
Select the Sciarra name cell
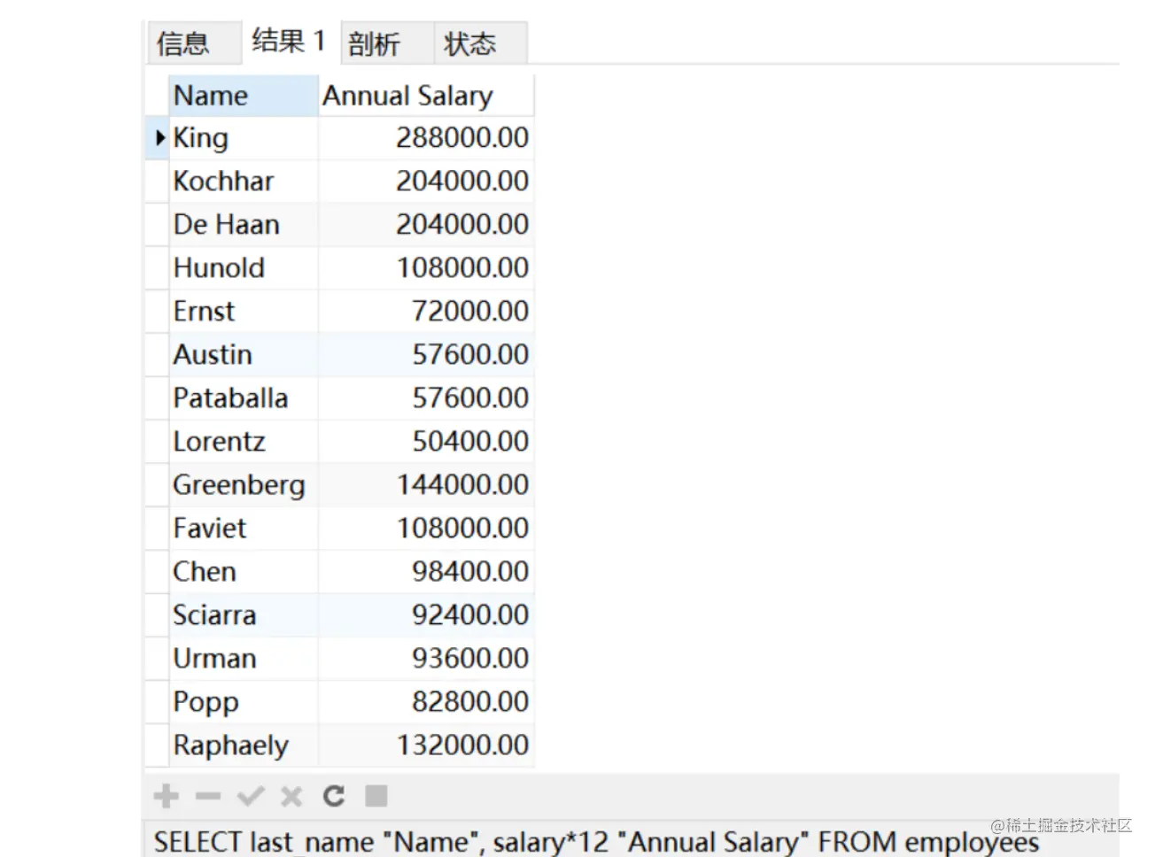pyautogui.click(x=244, y=615)
